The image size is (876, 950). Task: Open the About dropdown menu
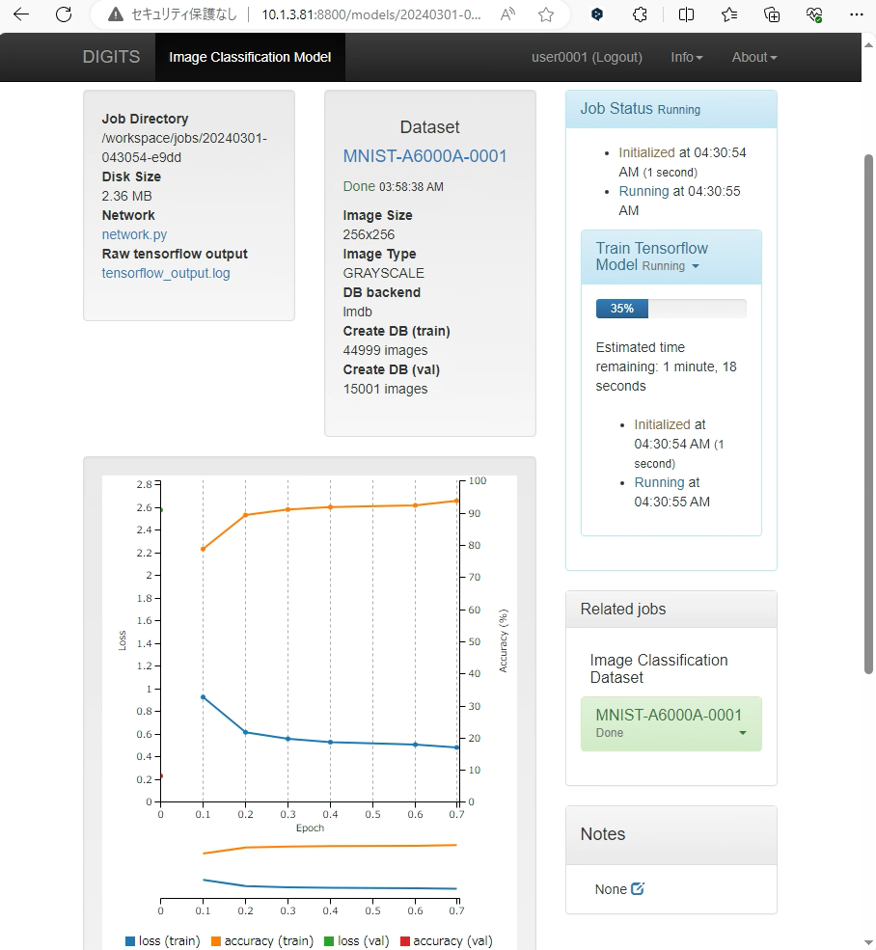pos(753,57)
